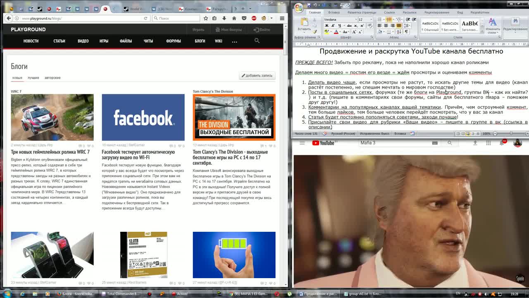Viewport: 529px width, 298px height.
Task: Open Tom Clancy's The Division article title
Action: [x=230, y=157]
